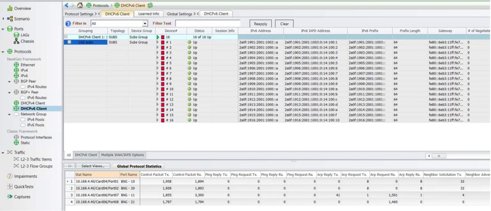Collapse the Network Group tree node

point(10,114)
